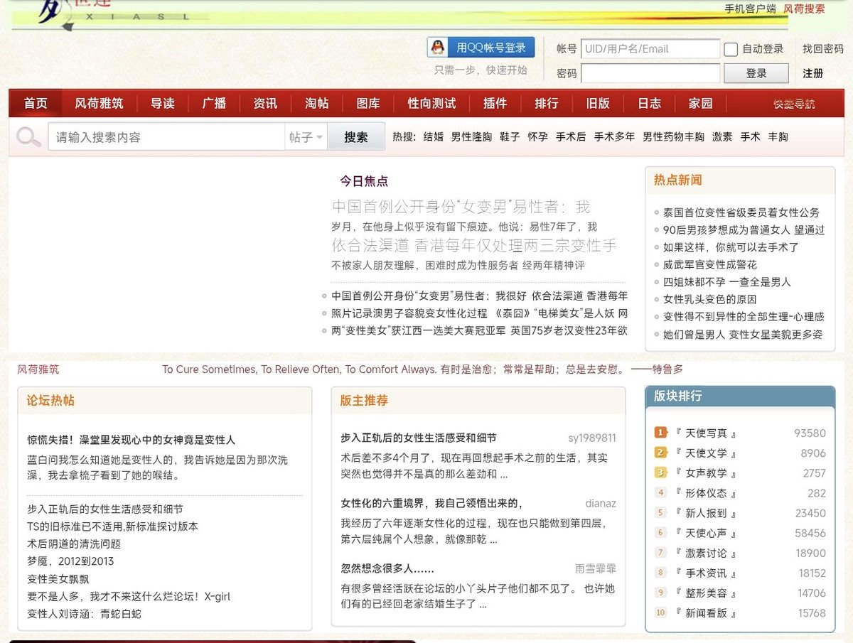Open hot post 术后阴道的清洗问题
The width and height of the screenshot is (853, 643).
(74, 544)
